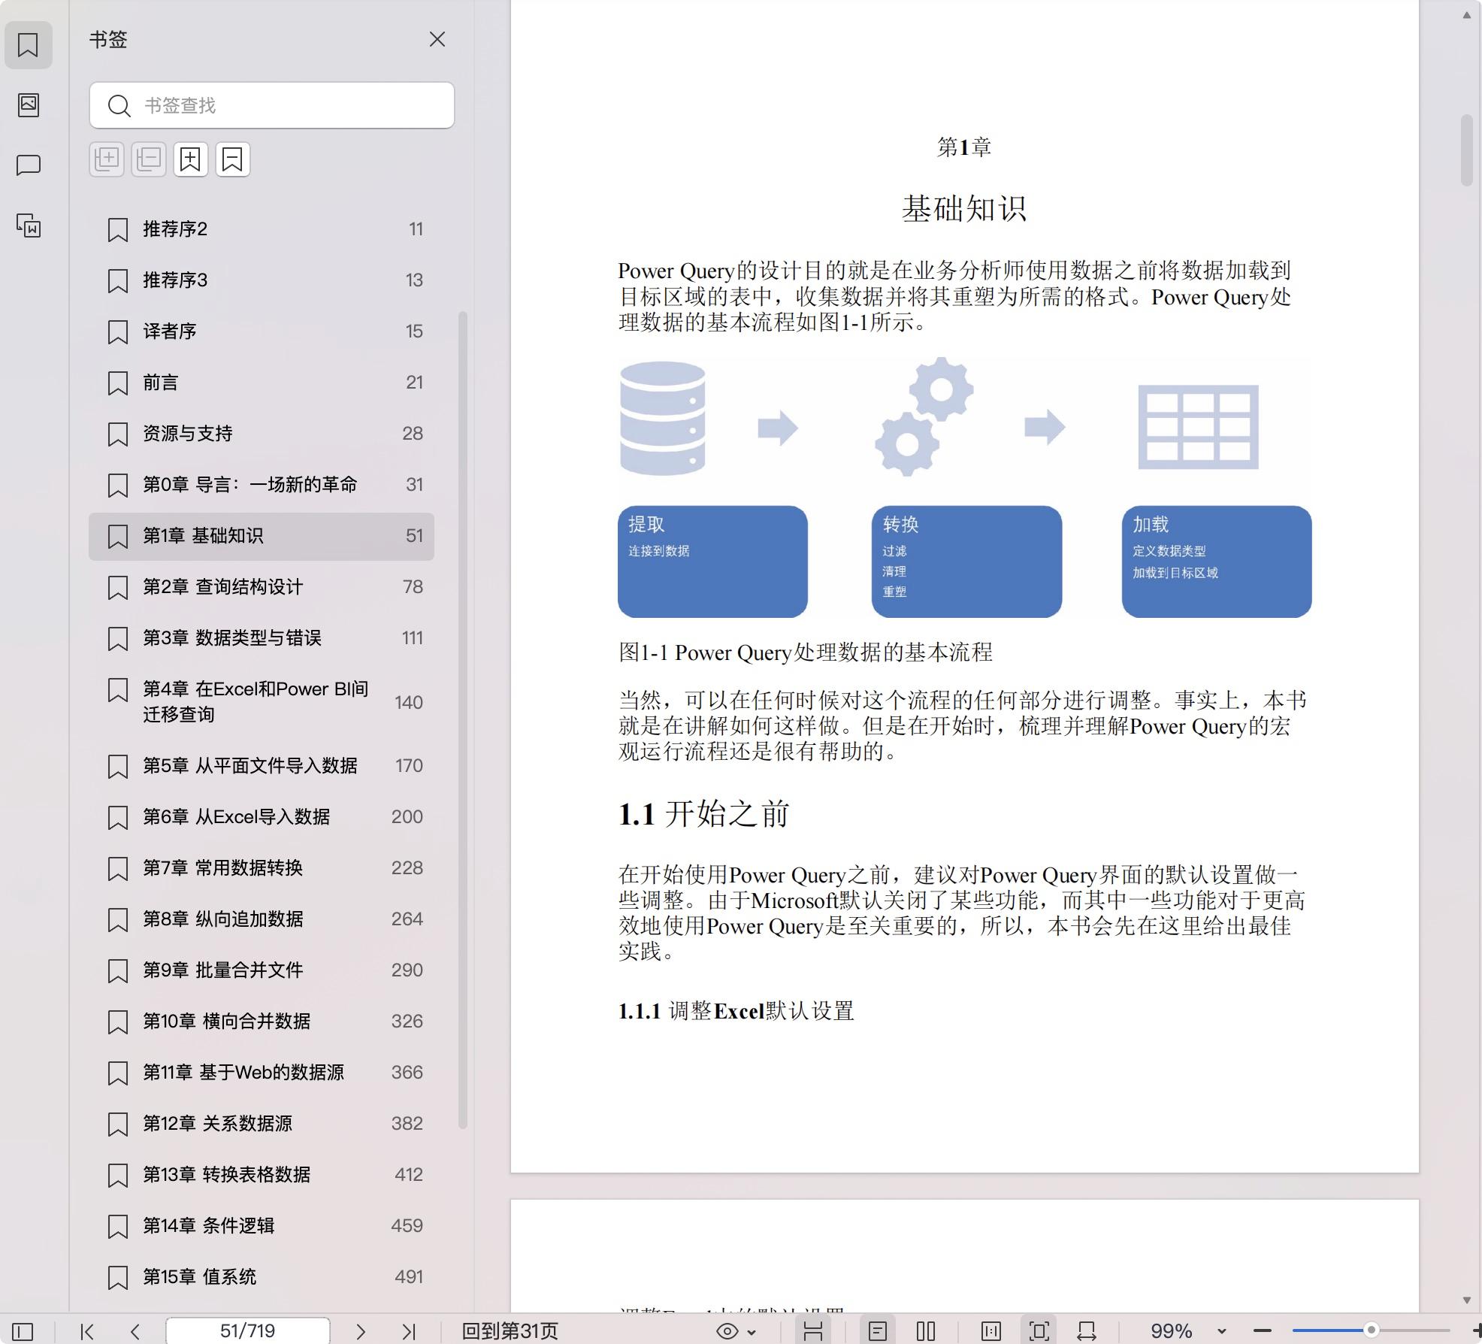Image resolution: width=1482 pixels, height=1344 pixels.
Task: Expand all bookmarks button
Action: click(x=107, y=159)
